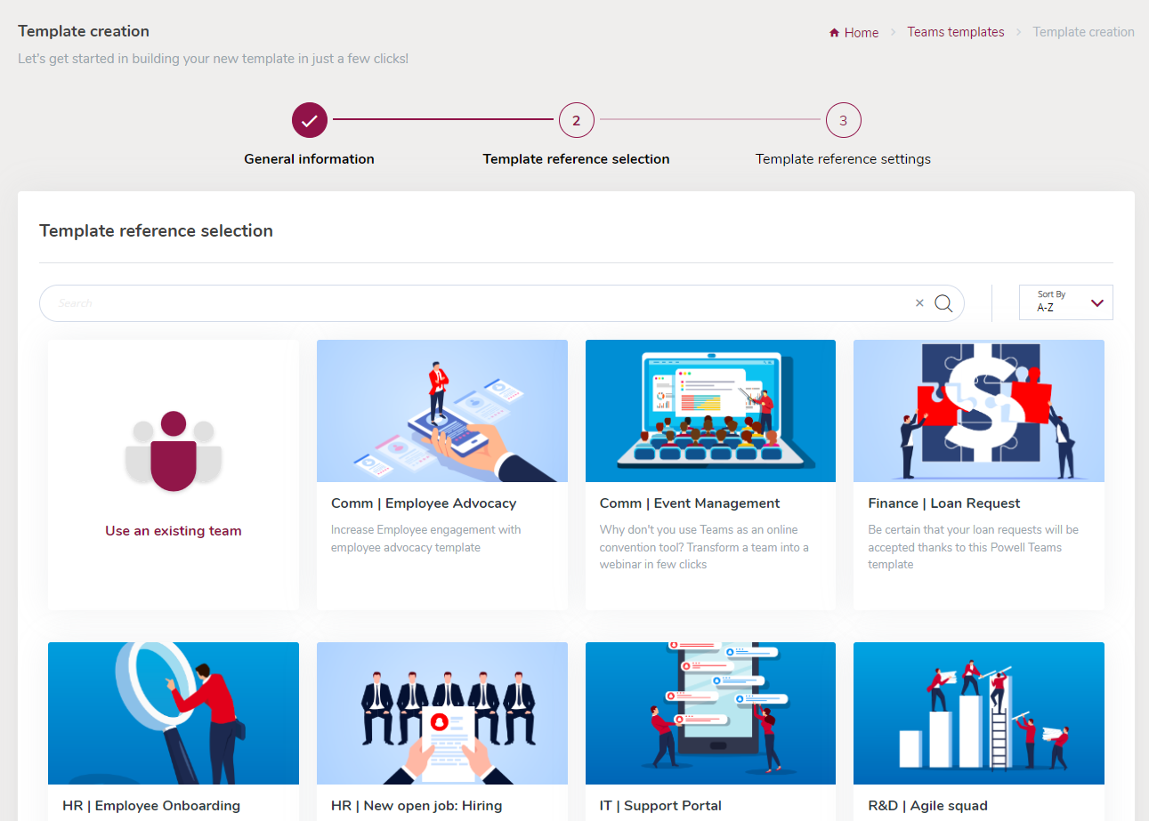Click the Template creation page title
The image size is (1149, 821).
[x=84, y=31]
